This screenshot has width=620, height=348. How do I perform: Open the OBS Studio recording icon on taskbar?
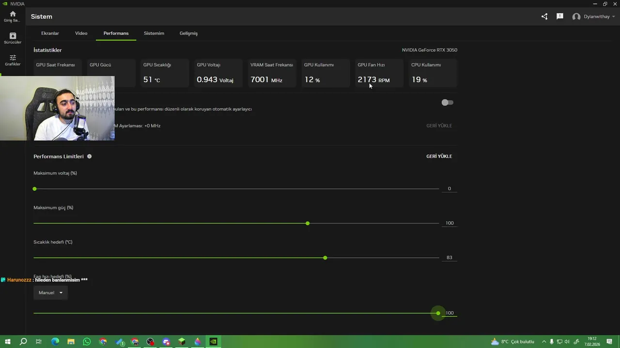pyautogui.click(x=150, y=342)
